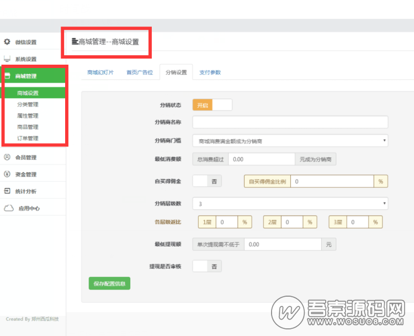414x336 pixels.
Task: Switch to the 商城幻灯片 tab
Action: coord(100,72)
